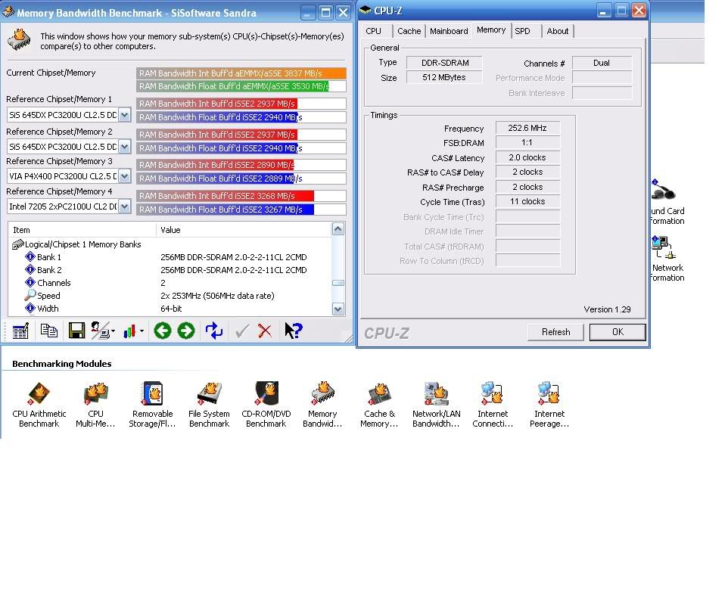Open Reference Chipset/Memory 4 Intel 7205 dropdown
The width and height of the screenshot is (728, 590).
click(x=125, y=206)
